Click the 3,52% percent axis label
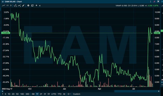This screenshot has width=163, height=96. (6, 12)
